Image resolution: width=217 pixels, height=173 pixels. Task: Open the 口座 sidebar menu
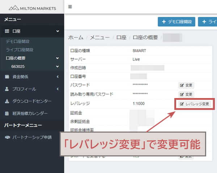[32, 31]
